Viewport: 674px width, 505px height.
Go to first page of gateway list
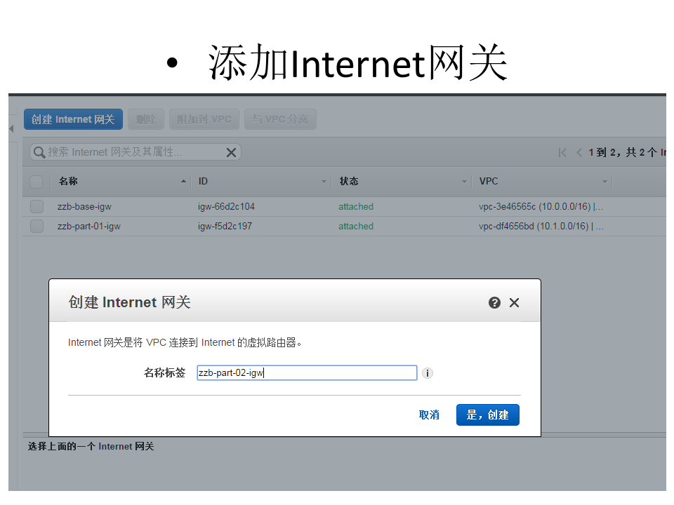[562, 152]
